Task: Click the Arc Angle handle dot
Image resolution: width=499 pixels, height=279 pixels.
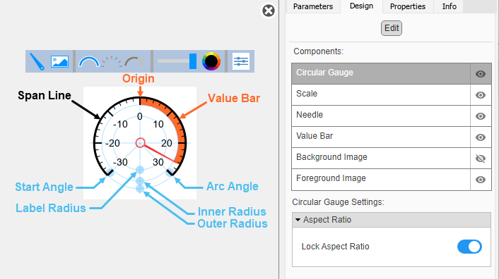Action: tap(170, 173)
